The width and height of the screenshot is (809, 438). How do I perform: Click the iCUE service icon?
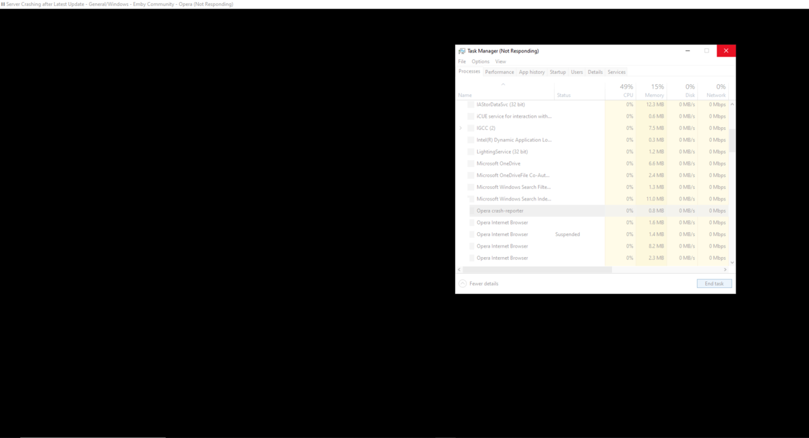click(x=470, y=116)
